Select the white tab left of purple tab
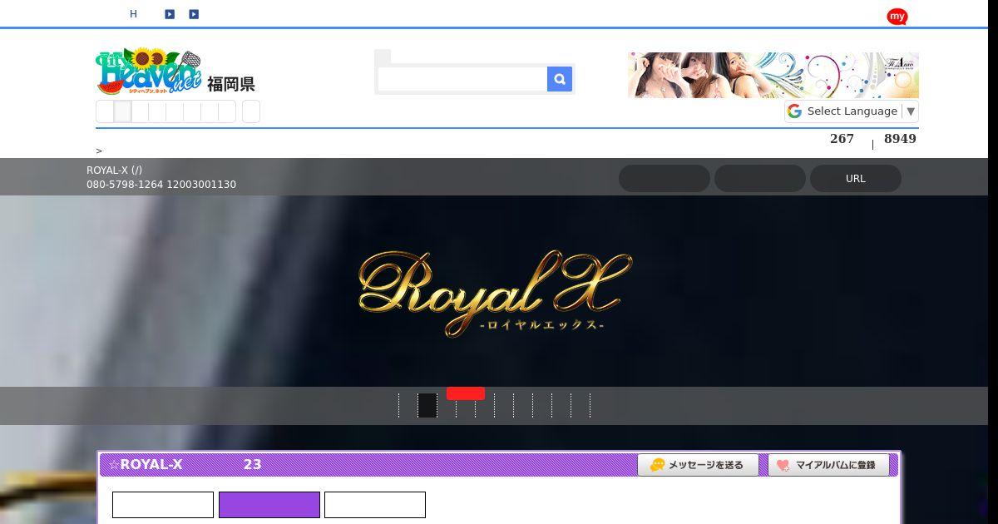Viewport: 998px width, 524px height. [163, 505]
